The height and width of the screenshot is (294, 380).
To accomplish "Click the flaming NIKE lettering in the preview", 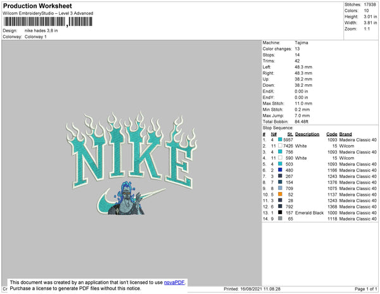I will coord(132,151).
